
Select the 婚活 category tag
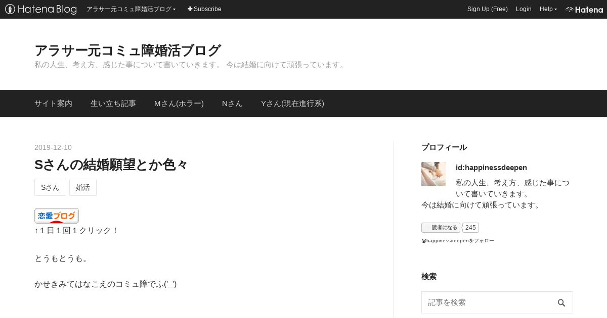point(83,187)
